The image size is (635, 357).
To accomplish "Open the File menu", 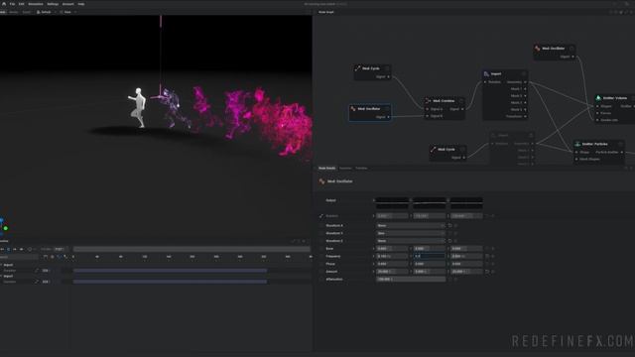I will [x=12, y=4].
